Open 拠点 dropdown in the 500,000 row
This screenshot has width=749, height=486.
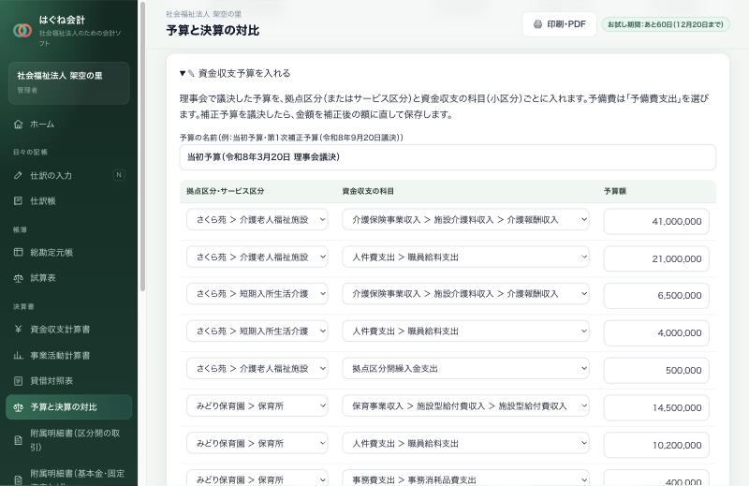[x=257, y=368]
